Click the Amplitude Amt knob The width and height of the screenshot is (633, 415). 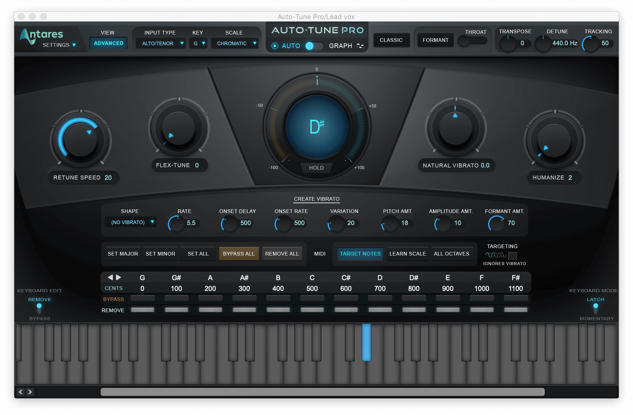[443, 224]
